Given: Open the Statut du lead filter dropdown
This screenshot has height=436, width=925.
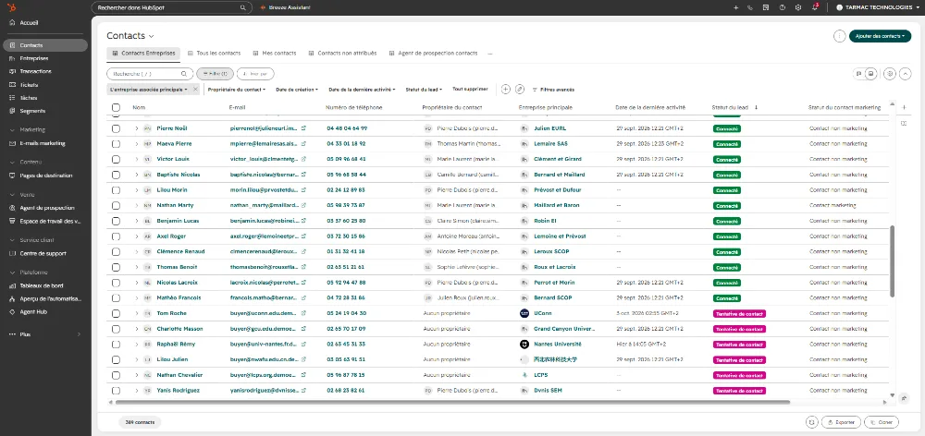Looking at the screenshot, I should click(424, 90).
